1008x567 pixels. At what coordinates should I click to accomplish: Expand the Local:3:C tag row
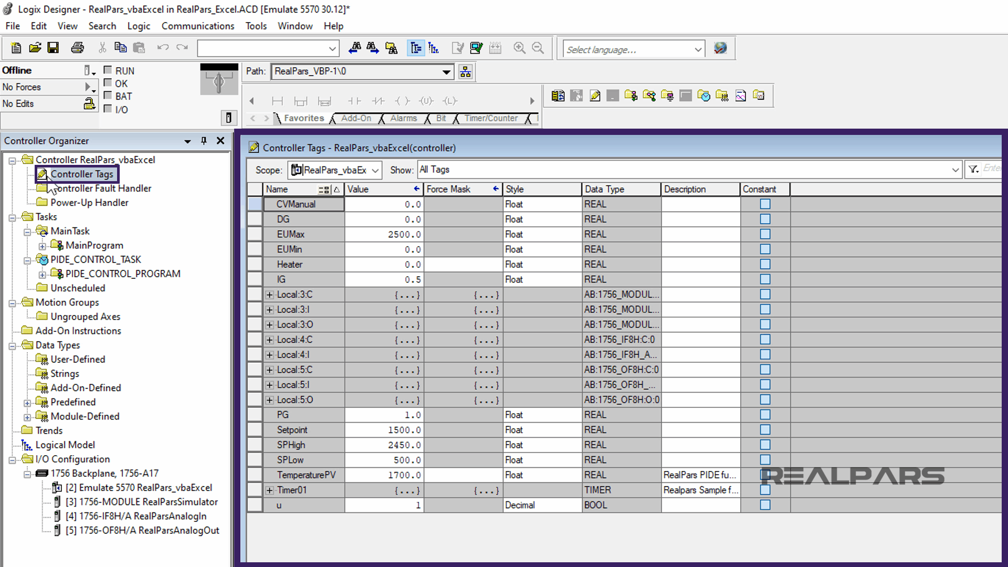270,295
